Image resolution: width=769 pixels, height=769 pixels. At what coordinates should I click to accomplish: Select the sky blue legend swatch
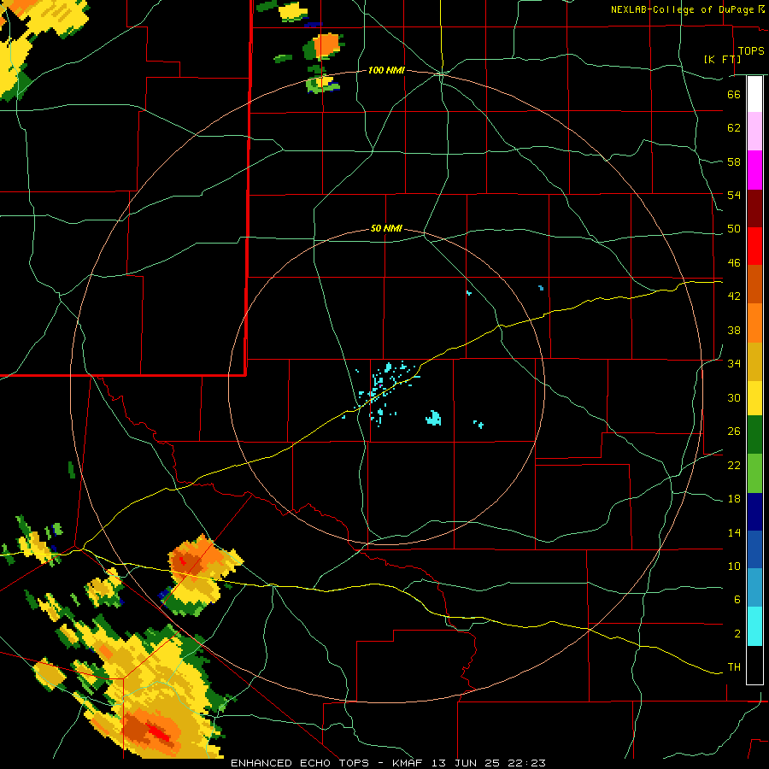(x=754, y=588)
